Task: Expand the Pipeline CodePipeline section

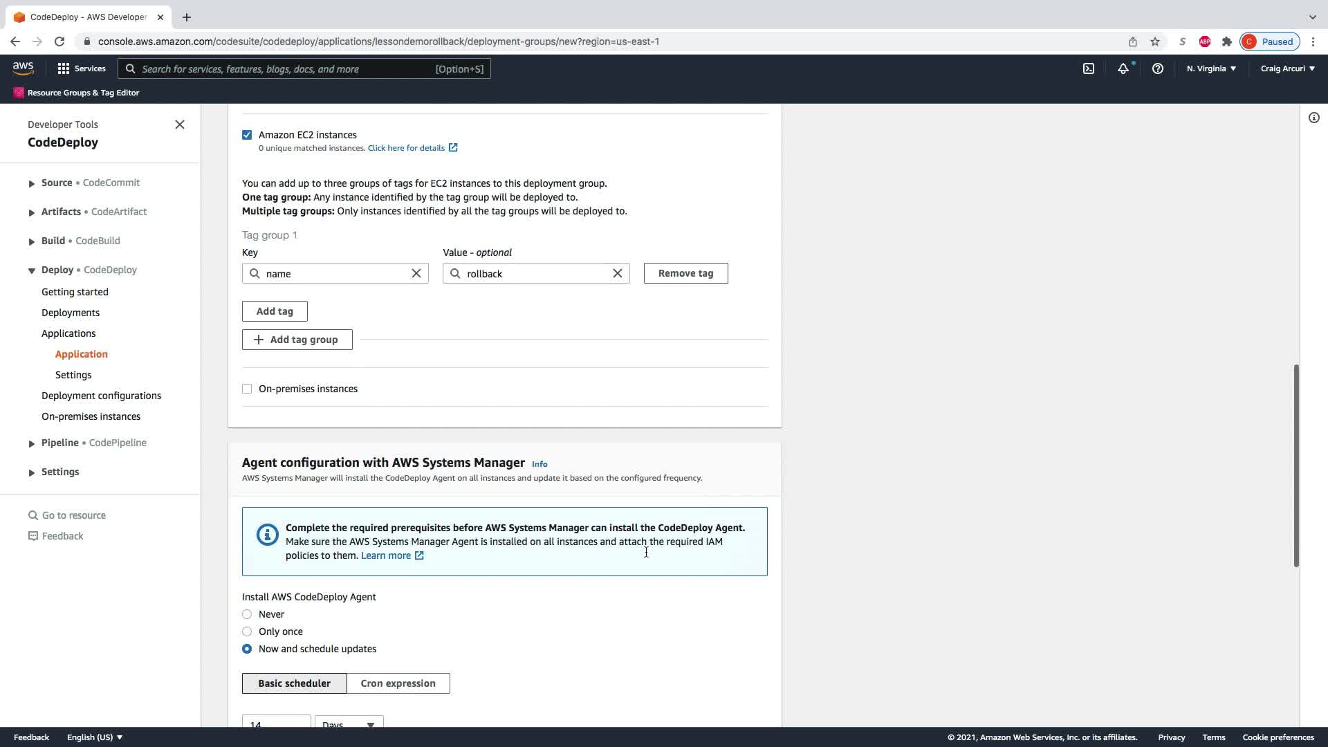Action: point(32,443)
